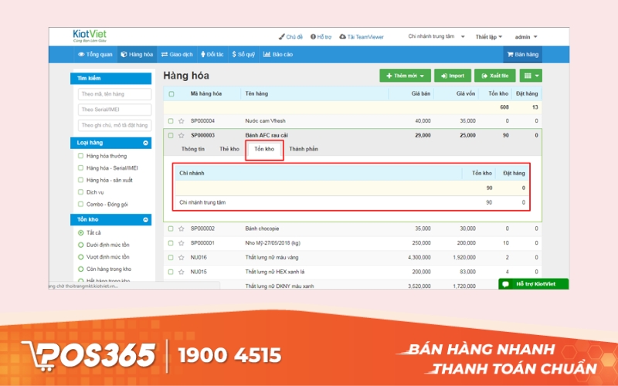Toggle the select-all checkbox in table header
This screenshot has height=386, width=618.
[171, 93]
